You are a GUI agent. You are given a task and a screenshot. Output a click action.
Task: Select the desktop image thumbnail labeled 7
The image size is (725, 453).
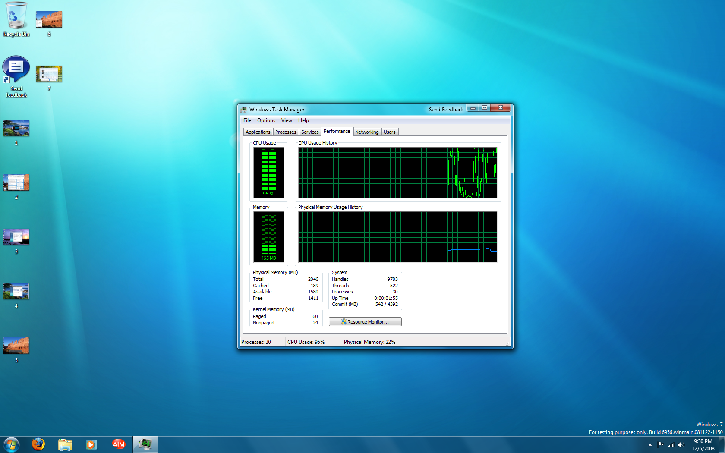point(49,74)
